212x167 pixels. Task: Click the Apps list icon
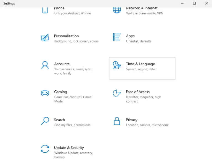coord(117,37)
